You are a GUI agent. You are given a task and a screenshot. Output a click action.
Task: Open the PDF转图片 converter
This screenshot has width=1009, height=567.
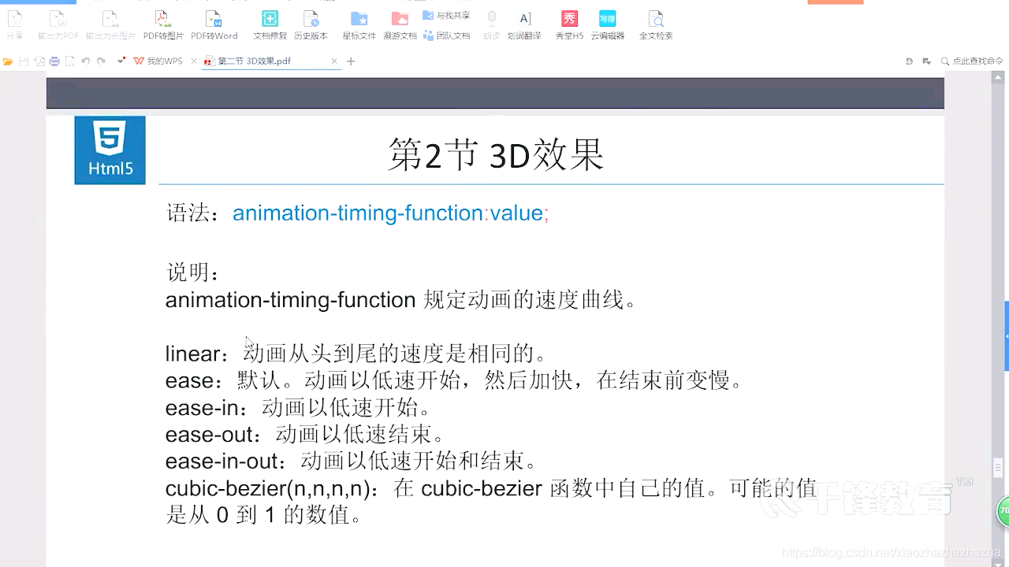163,24
